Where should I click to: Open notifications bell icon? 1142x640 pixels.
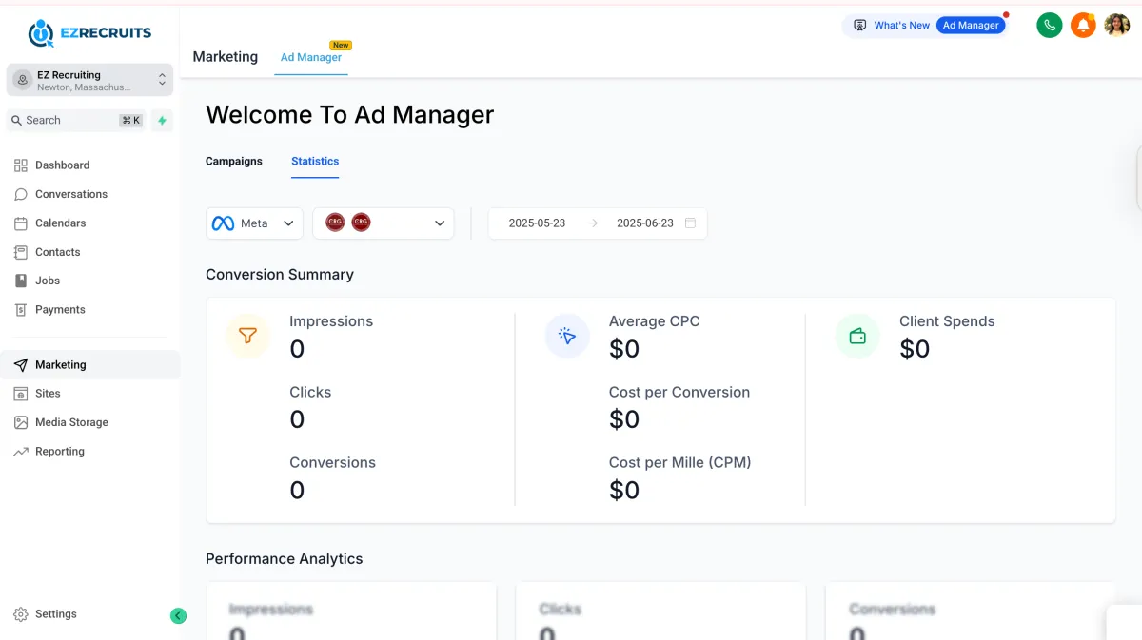pyautogui.click(x=1083, y=26)
